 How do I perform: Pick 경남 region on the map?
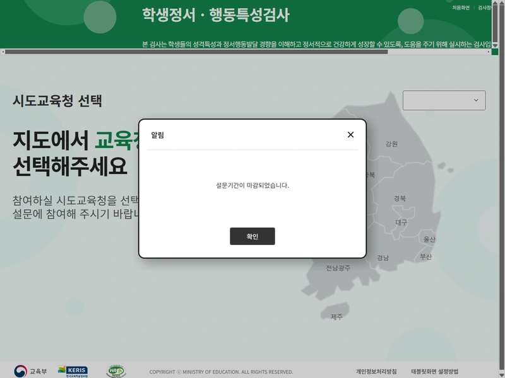[383, 258]
